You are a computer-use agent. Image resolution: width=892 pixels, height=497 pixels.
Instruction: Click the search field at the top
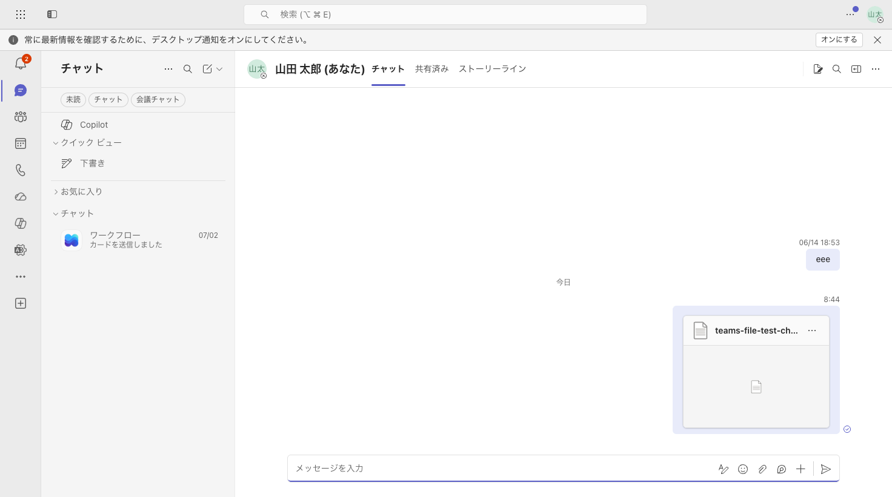click(x=445, y=15)
